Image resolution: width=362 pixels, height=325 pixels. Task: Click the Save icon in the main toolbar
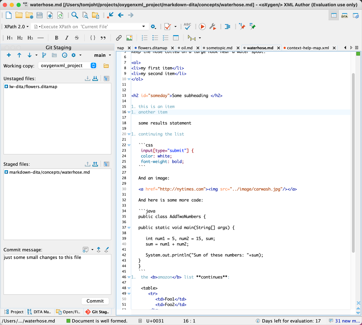pyautogui.click(x=39, y=15)
